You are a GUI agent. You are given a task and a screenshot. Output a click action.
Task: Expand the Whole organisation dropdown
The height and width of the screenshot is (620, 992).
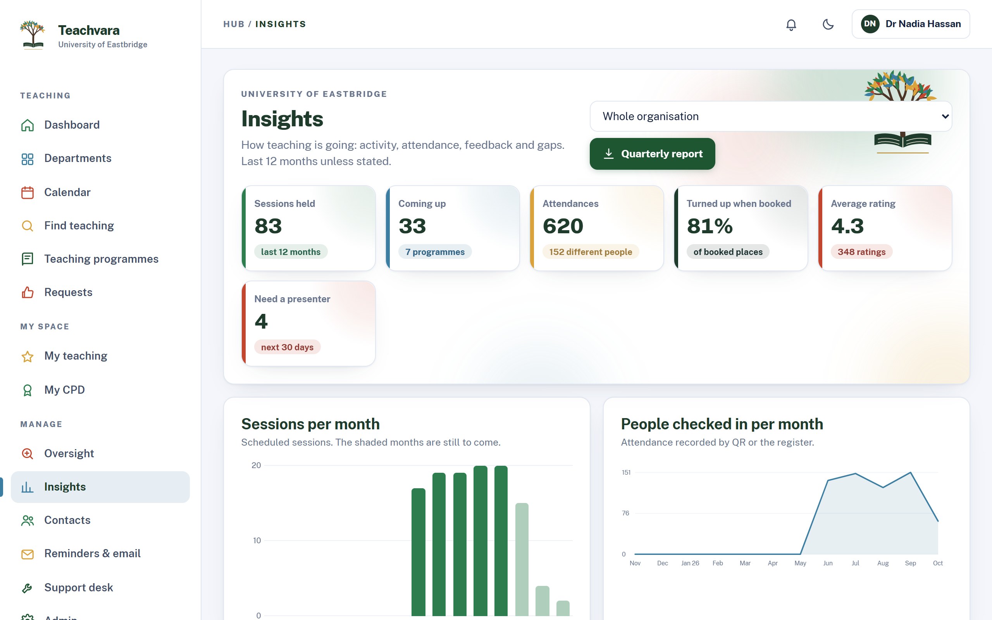pyautogui.click(x=771, y=117)
